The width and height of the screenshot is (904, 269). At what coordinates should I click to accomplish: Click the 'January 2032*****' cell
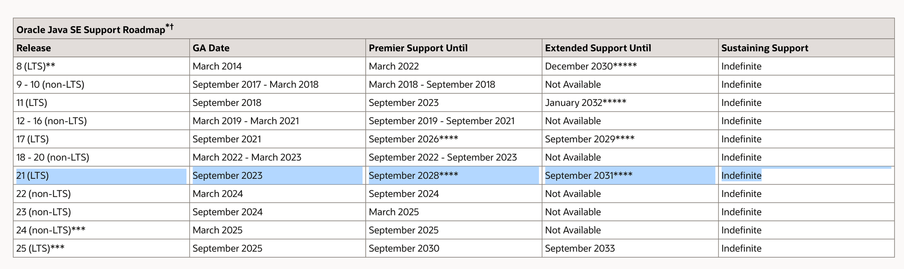pos(630,103)
